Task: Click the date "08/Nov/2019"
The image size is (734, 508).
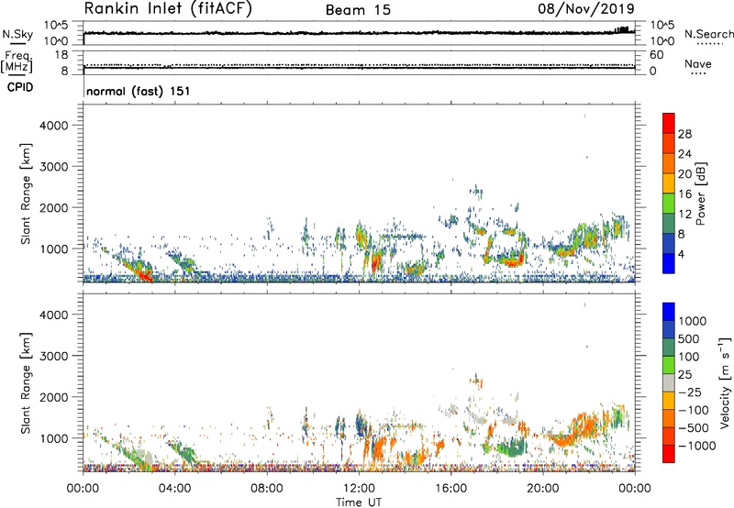Action: [x=586, y=8]
